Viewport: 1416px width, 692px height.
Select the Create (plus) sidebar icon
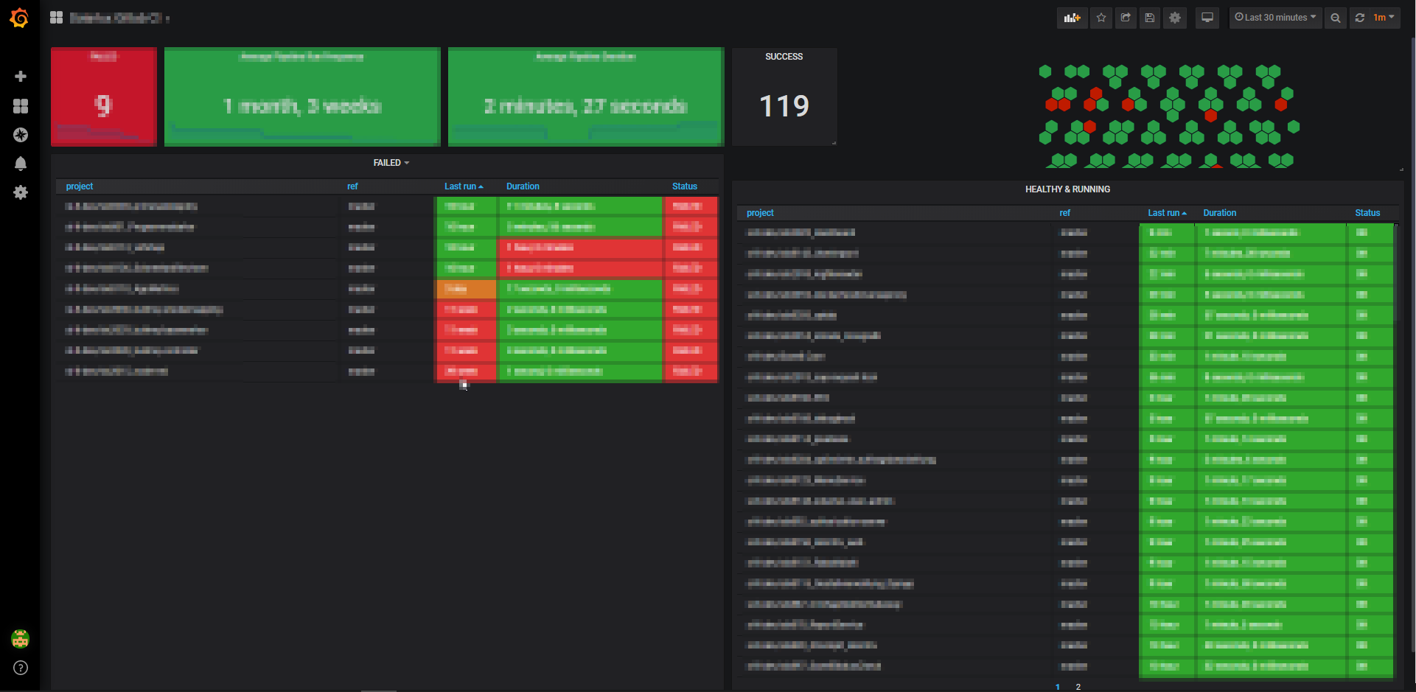21,76
